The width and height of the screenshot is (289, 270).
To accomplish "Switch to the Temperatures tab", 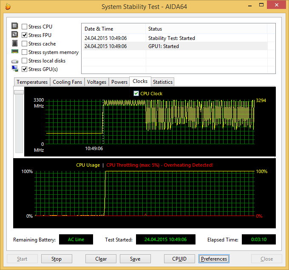I will coord(32,82).
